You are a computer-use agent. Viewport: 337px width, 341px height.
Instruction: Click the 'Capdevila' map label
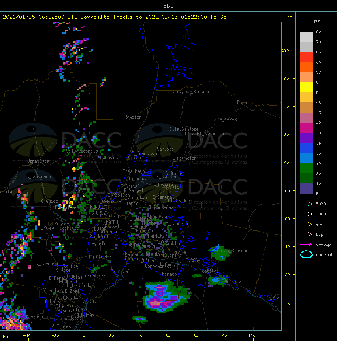[109, 158]
